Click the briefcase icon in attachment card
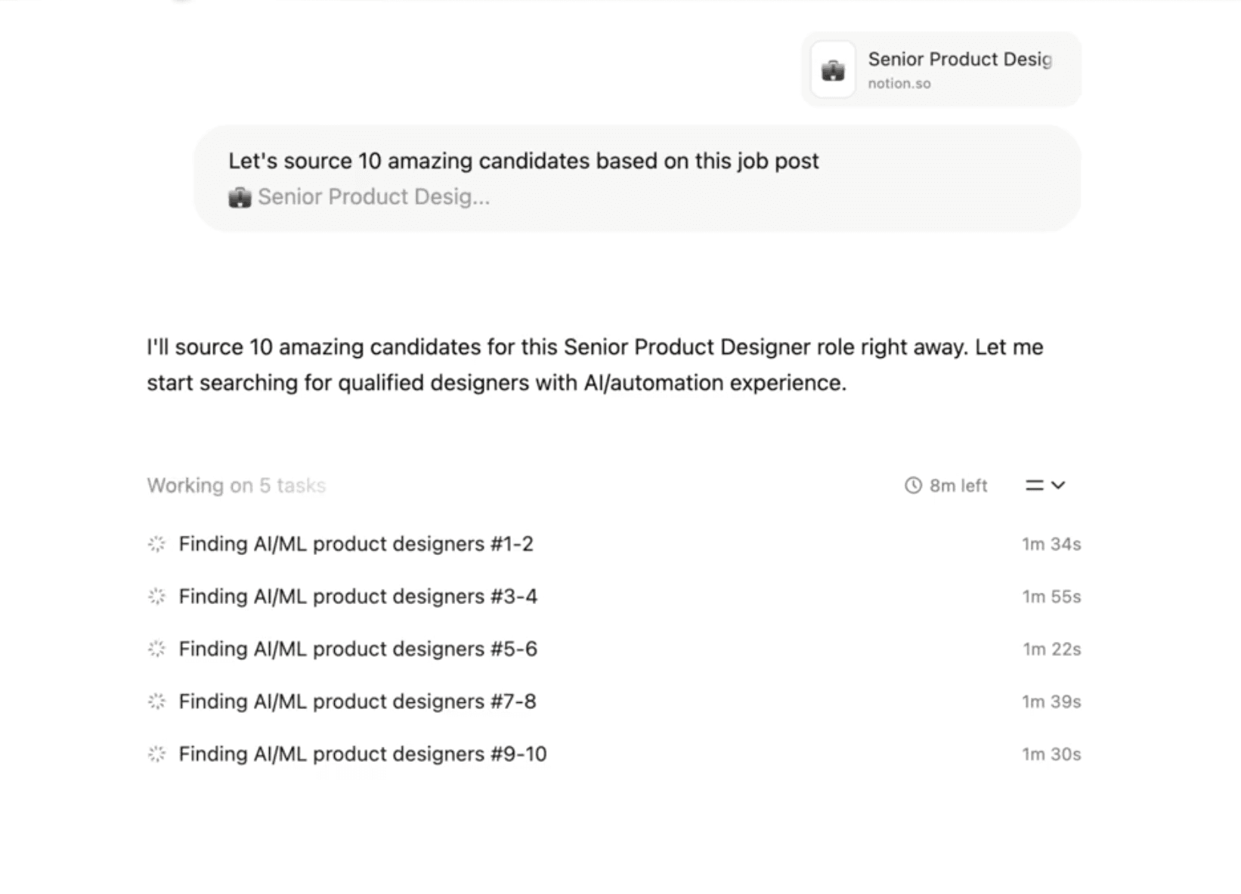Image resolution: width=1241 pixels, height=894 pixels. [833, 70]
